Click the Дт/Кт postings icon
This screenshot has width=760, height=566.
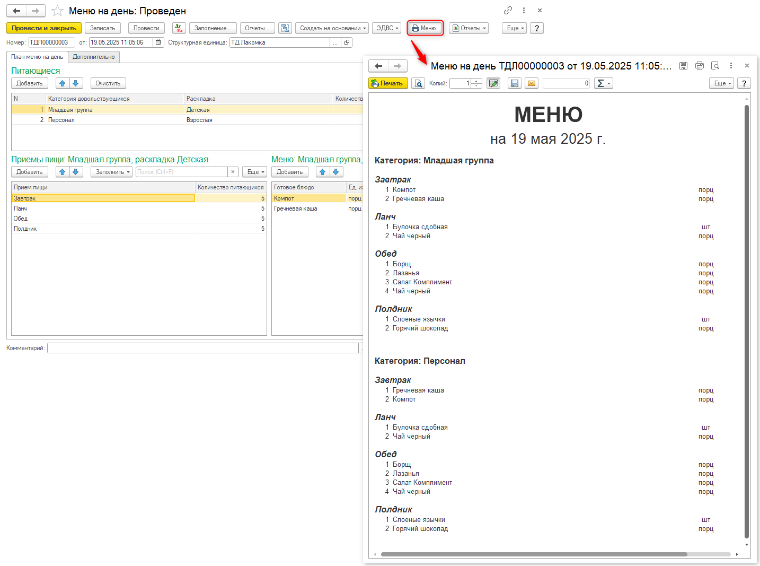pyautogui.click(x=179, y=28)
